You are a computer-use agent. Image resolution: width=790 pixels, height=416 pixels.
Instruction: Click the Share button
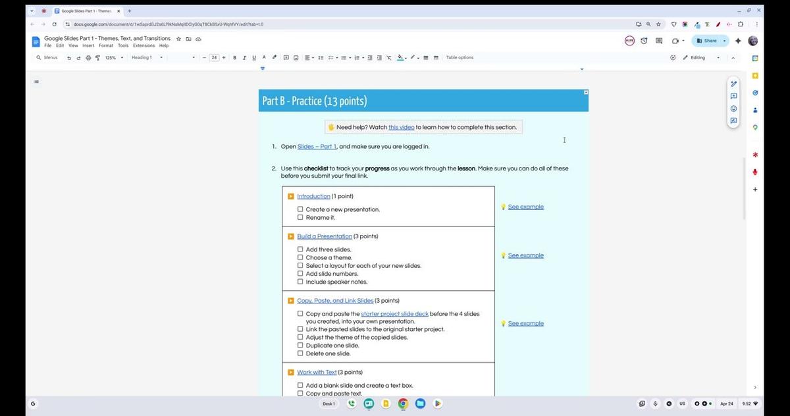708,41
